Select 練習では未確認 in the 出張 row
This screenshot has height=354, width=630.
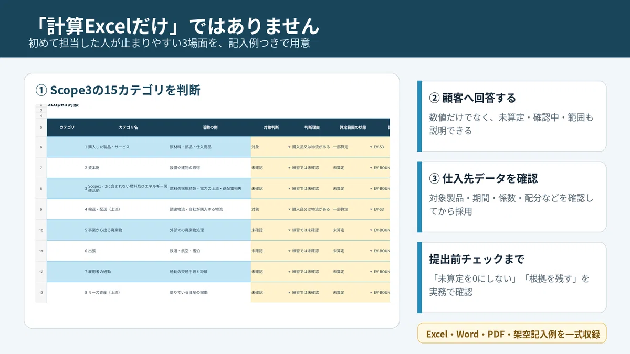pyautogui.click(x=306, y=251)
